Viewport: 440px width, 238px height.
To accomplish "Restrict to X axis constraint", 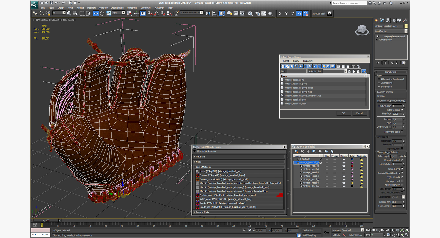I will point(280,14).
